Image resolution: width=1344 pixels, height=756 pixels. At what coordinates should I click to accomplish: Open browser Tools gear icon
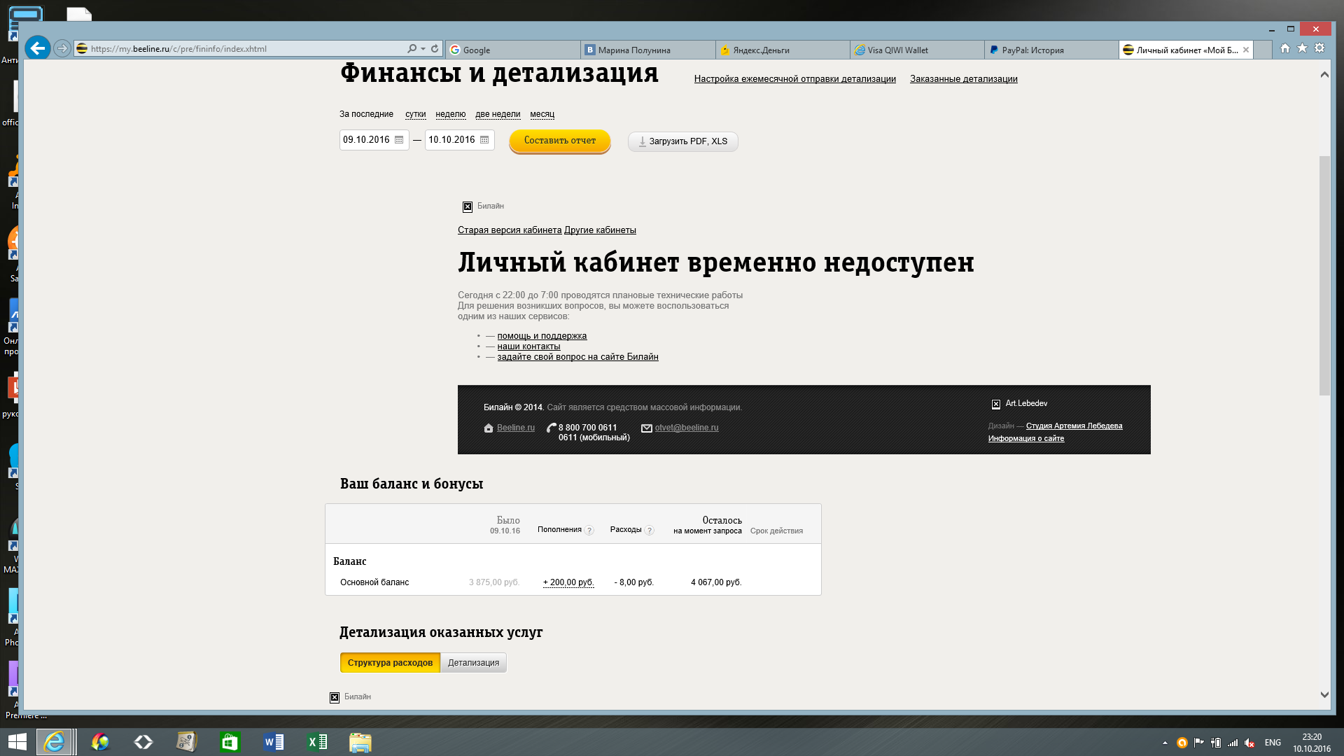(1319, 48)
